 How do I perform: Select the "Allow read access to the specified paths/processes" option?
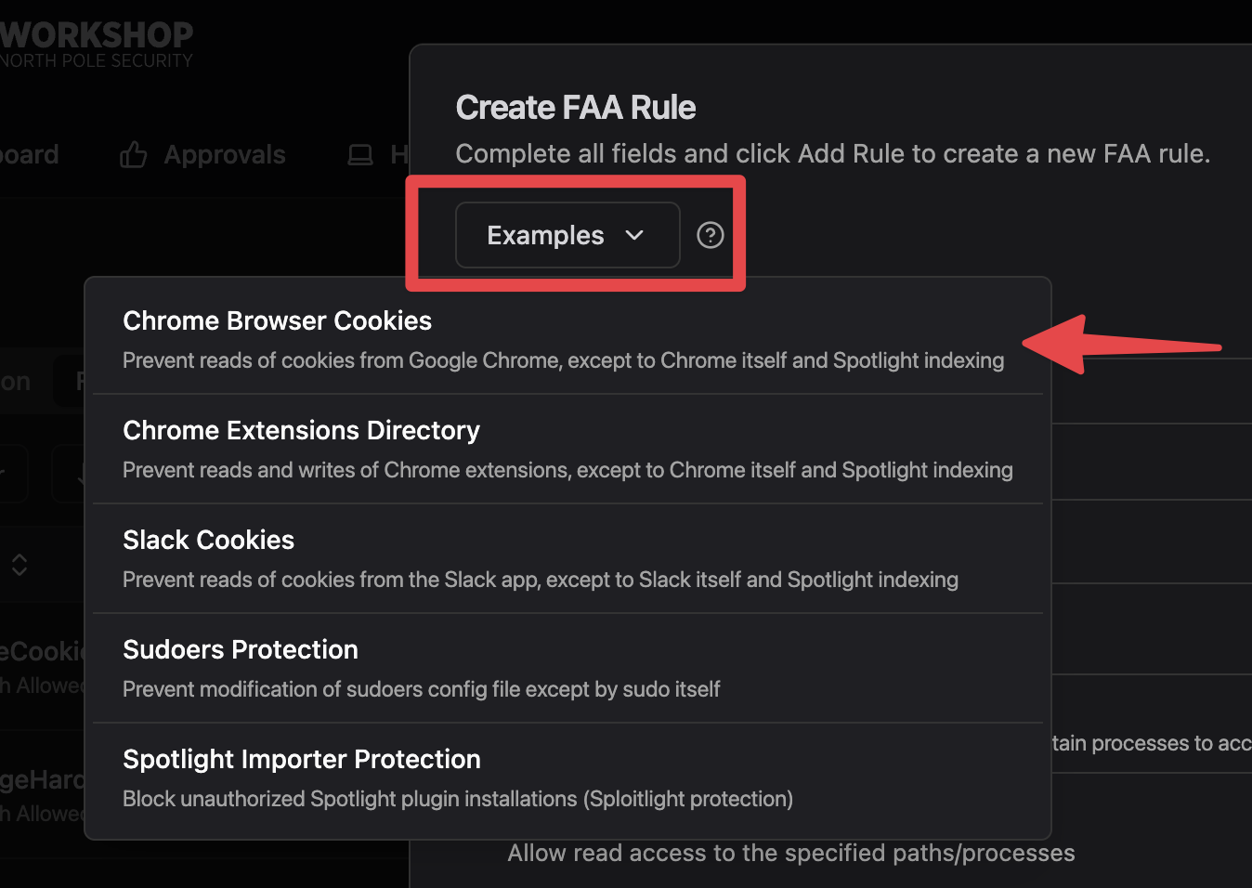790,854
